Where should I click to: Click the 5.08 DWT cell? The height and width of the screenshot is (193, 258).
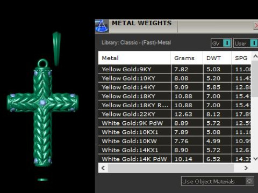[217, 132]
